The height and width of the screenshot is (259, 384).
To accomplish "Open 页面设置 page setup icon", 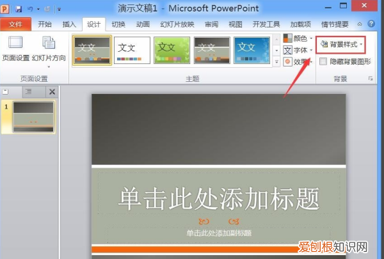I will click(x=15, y=48).
